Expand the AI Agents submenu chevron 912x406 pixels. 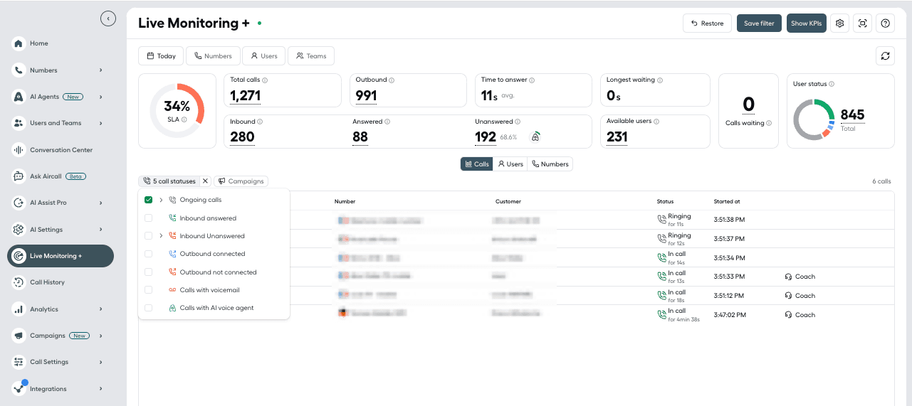pyautogui.click(x=100, y=97)
